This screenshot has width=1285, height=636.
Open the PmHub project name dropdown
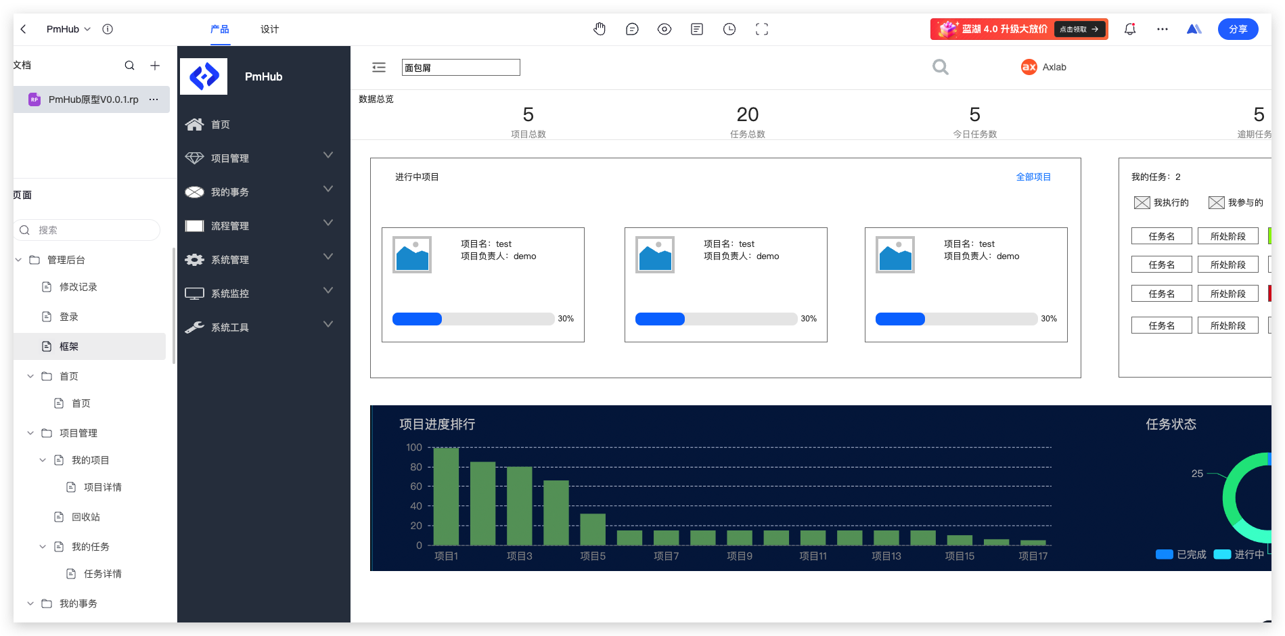[67, 28]
